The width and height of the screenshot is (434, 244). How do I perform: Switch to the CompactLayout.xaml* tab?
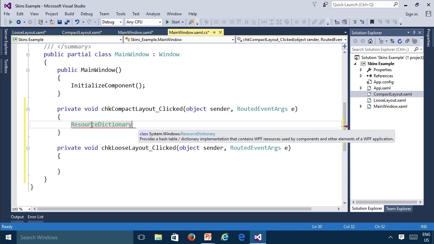(82, 33)
